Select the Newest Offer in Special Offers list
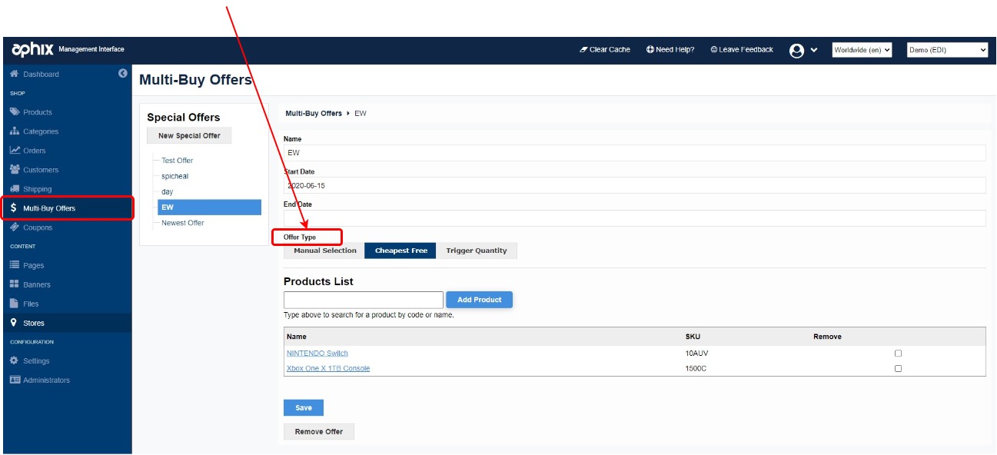This screenshot has width=997, height=455. pyautogui.click(x=183, y=223)
